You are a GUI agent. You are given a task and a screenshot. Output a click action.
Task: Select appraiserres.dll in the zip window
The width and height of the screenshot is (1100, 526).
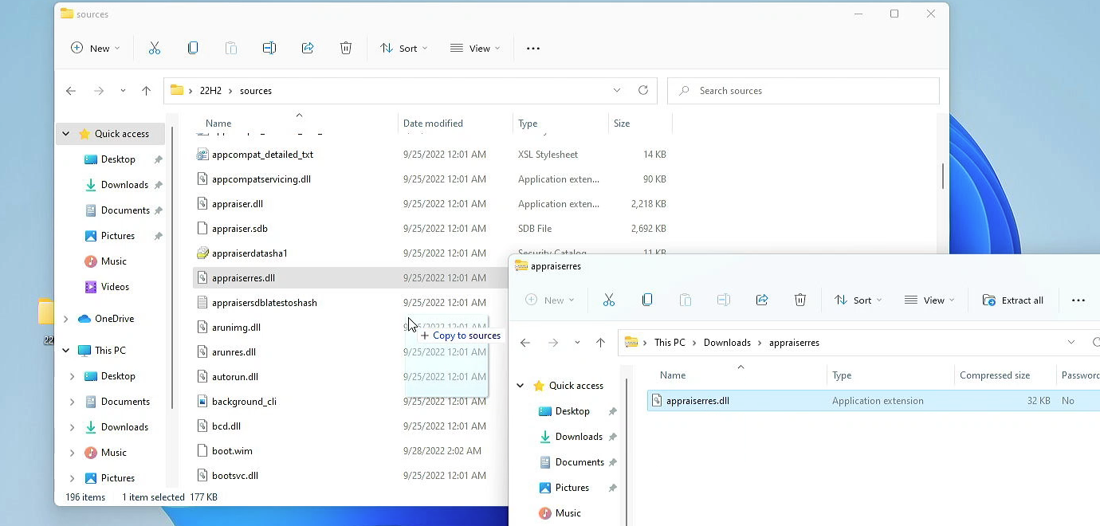pyautogui.click(x=696, y=400)
